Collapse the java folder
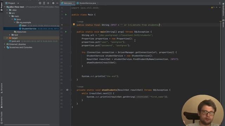The image size is (225, 126). (12, 19)
